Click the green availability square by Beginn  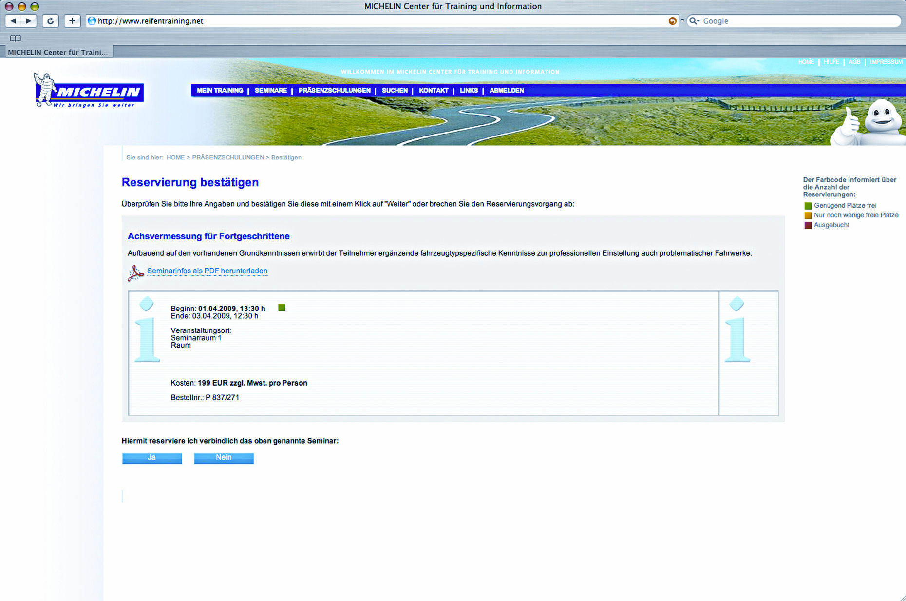coord(282,308)
